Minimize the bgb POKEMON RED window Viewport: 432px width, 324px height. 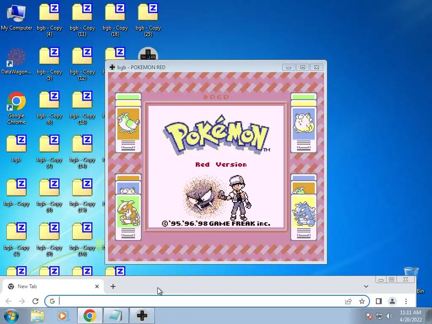tap(289, 67)
